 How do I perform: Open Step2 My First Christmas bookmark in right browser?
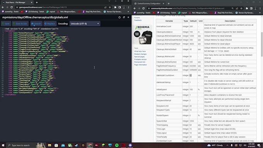click(x=224, y=13)
